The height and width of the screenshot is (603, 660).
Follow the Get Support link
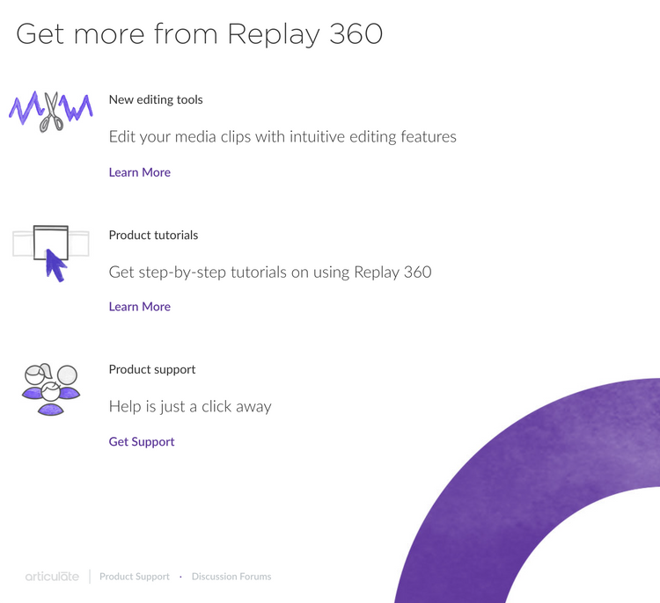(x=142, y=441)
